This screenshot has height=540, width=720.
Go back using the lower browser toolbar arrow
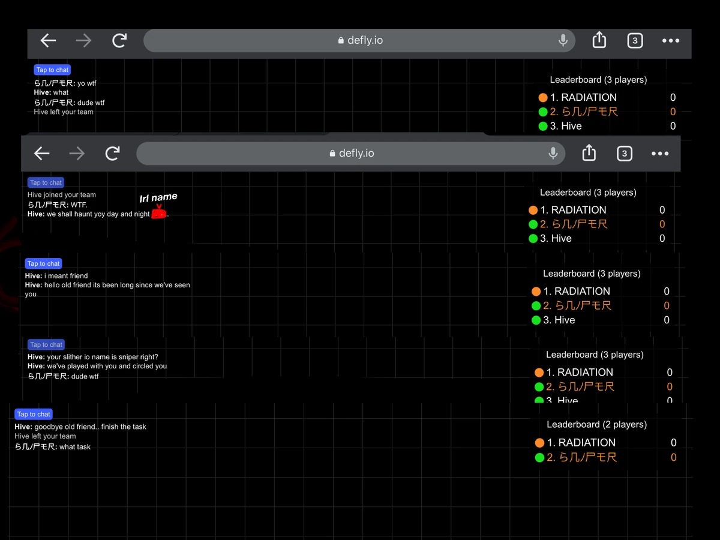coord(41,154)
